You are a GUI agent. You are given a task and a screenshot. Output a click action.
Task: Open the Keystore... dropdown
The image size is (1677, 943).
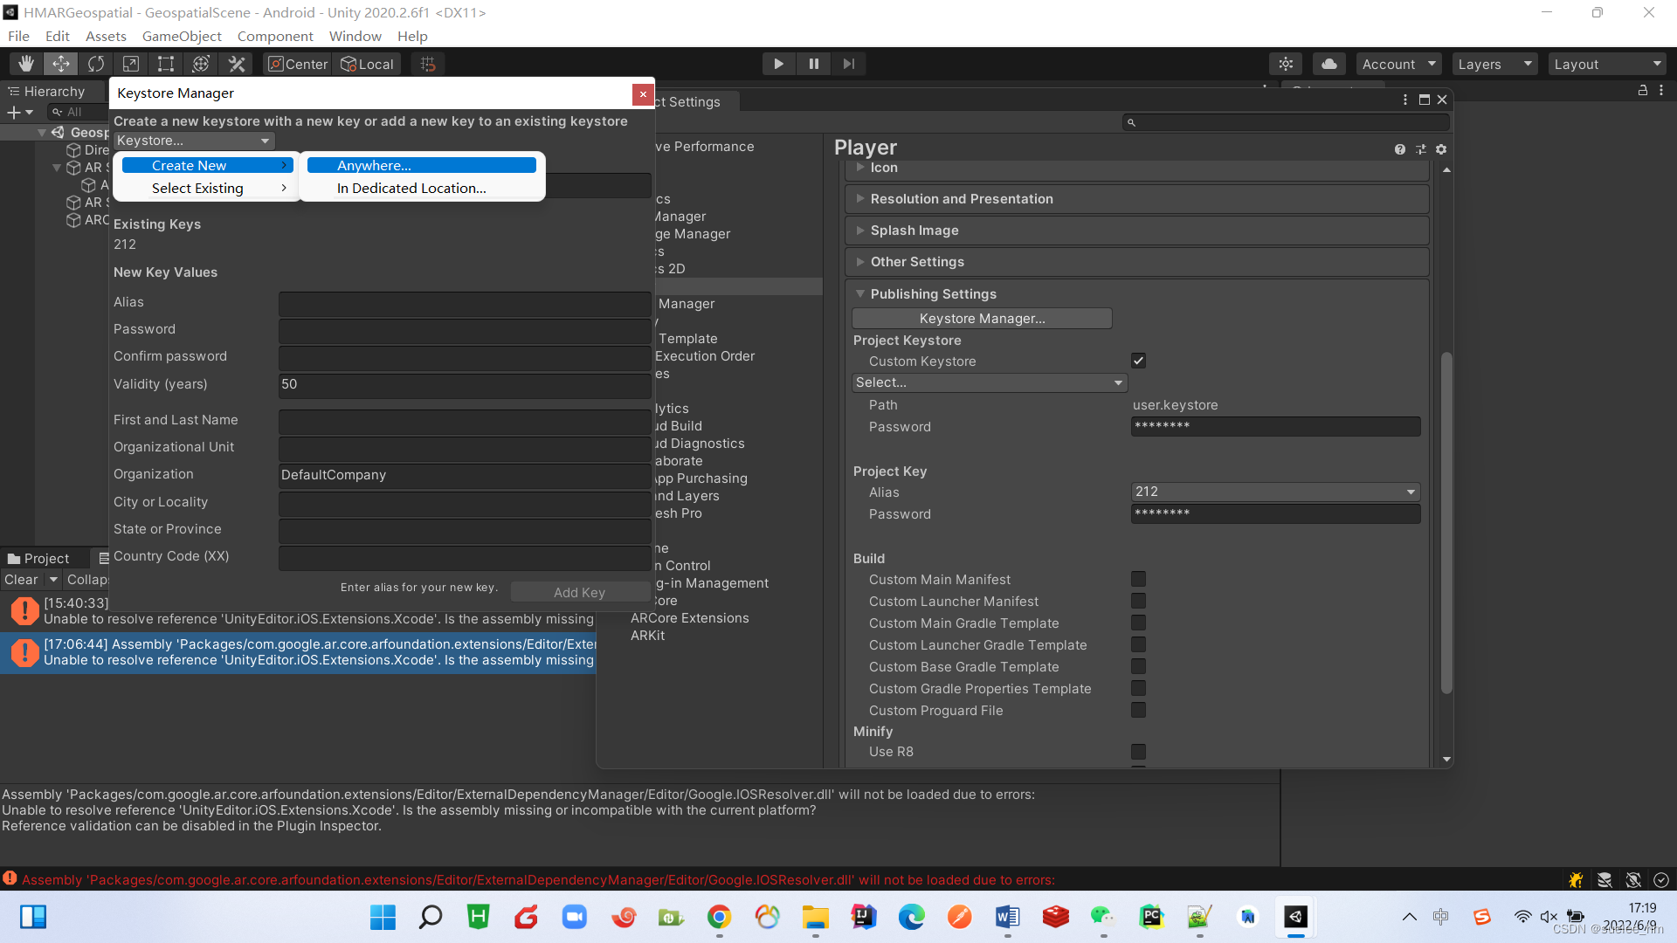pos(193,141)
